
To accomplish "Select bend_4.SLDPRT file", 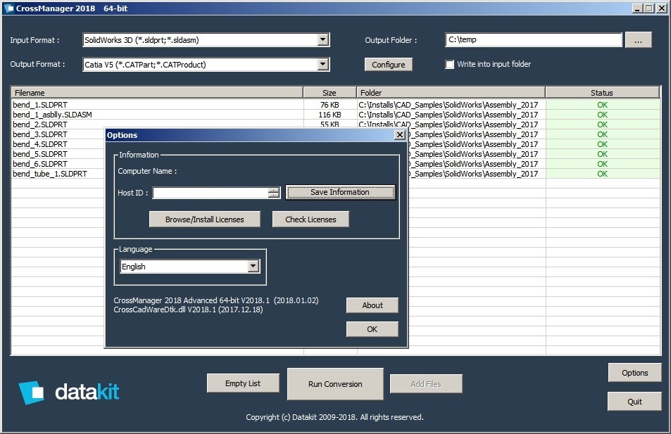I will (x=40, y=144).
